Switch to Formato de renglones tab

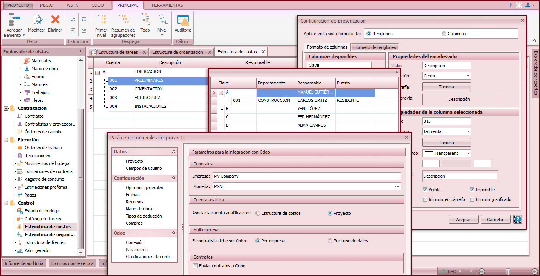pyautogui.click(x=375, y=47)
